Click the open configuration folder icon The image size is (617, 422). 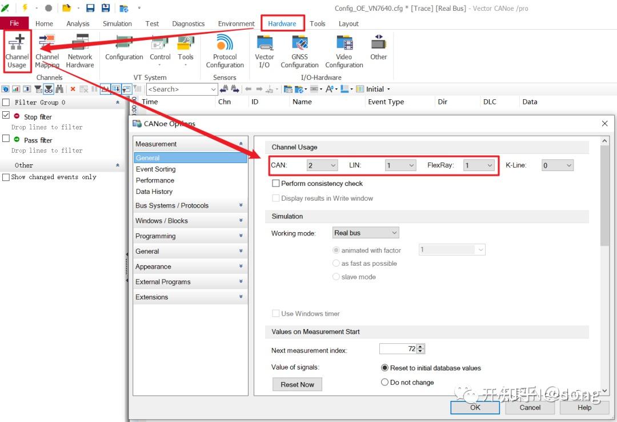click(x=67, y=8)
